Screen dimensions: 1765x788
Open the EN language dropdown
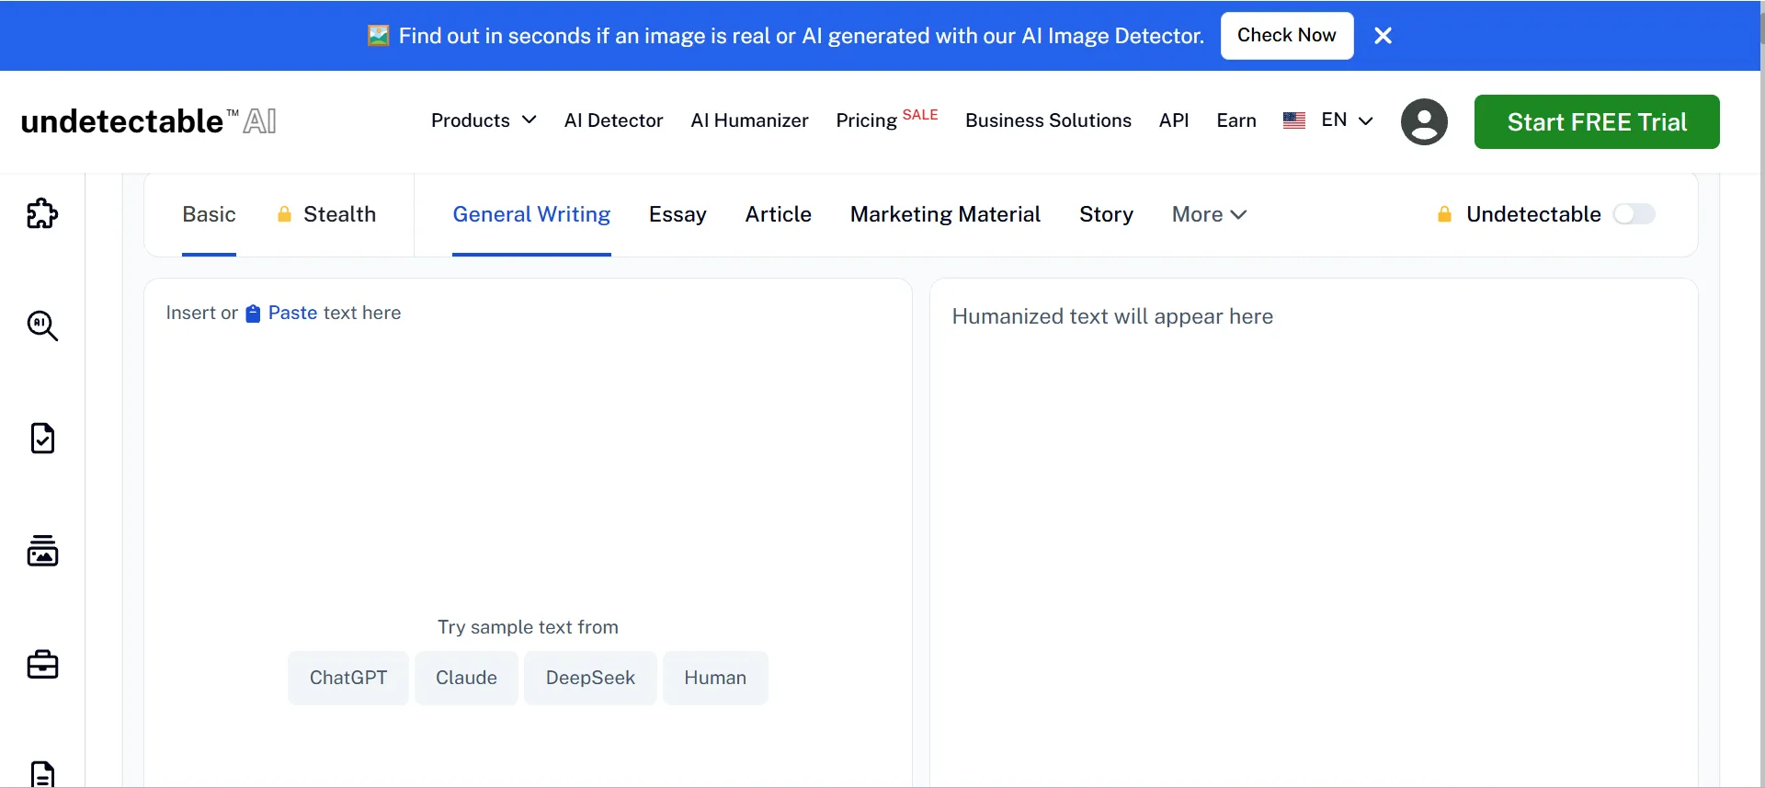[x=1347, y=120]
